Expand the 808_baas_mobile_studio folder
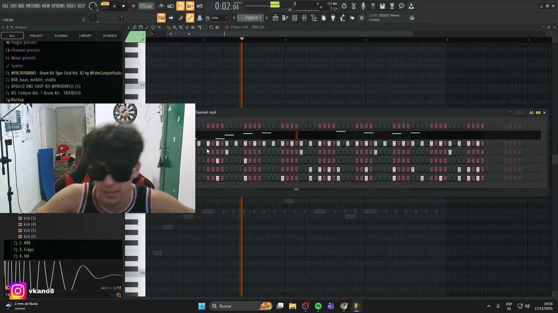The width and height of the screenshot is (558, 313). pyautogui.click(x=34, y=80)
